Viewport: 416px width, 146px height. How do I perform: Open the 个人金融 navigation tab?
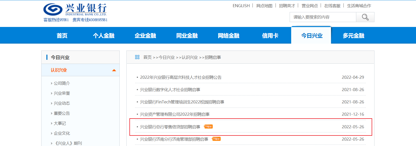point(104,36)
